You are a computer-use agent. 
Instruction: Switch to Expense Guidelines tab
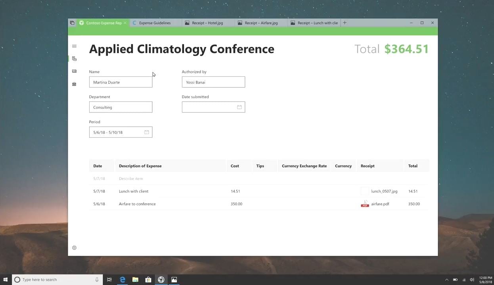155,23
